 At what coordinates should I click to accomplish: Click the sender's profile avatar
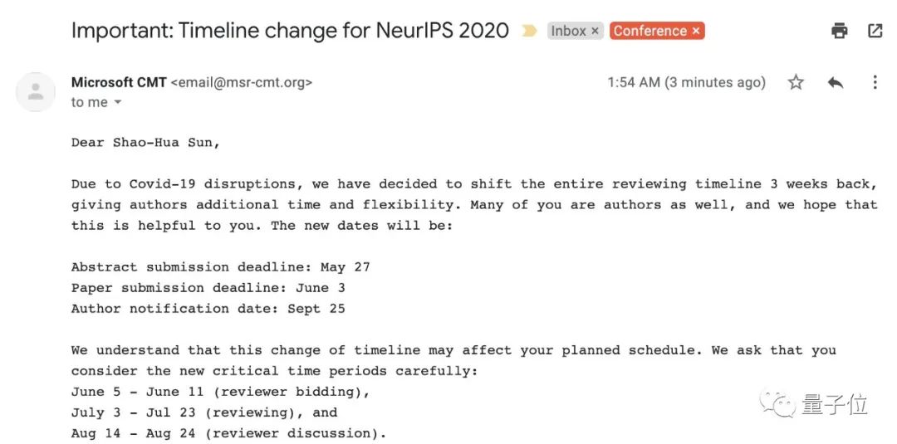click(x=36, y=91)
